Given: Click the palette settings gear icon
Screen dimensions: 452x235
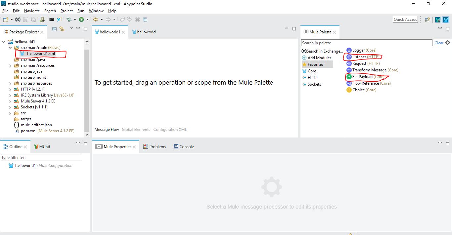Looking at the screenshot, I should [x=448, y=43].
